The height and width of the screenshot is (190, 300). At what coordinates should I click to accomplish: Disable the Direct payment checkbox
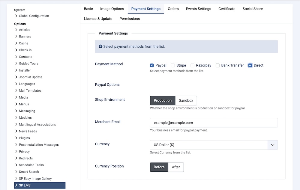pyautogui.click(x=250, y=65)
